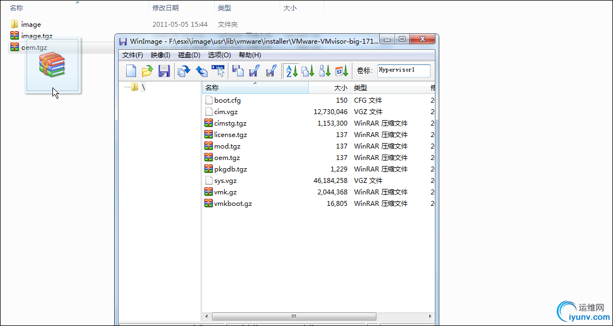This screenshot has height=326, width=613.
Task: Open the 选项(O) menu
Action: (x=219, y=55)
